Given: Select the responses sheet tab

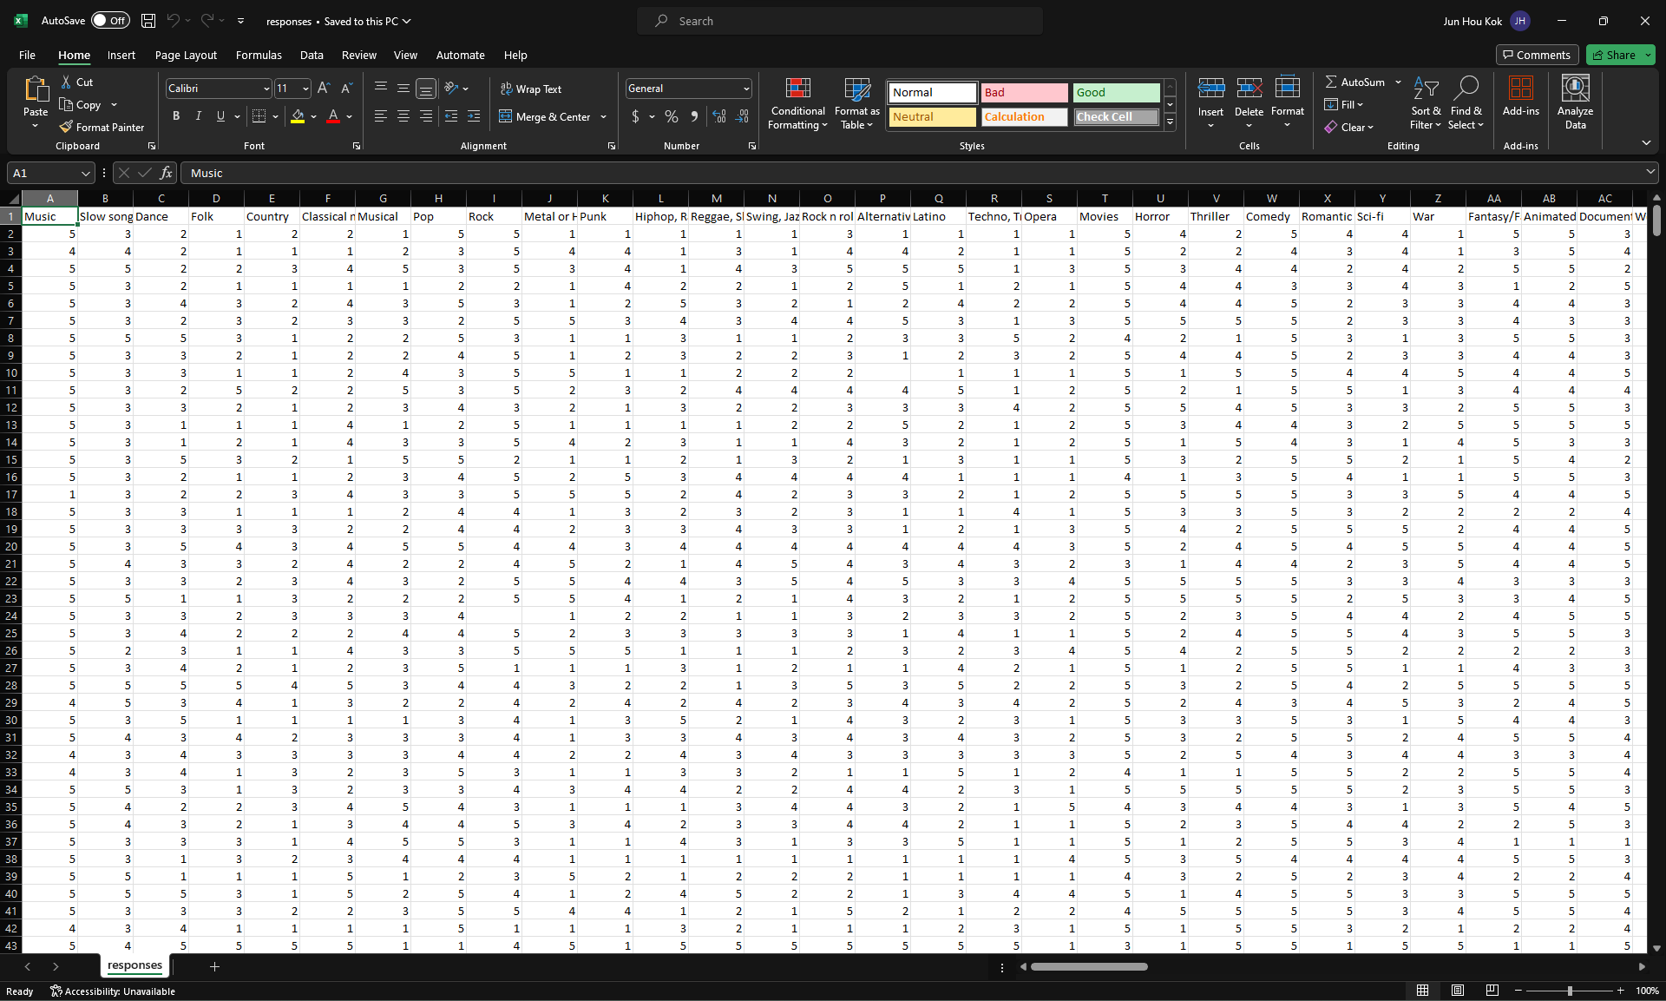Looking at the screenshot, I should pos(134,965).
